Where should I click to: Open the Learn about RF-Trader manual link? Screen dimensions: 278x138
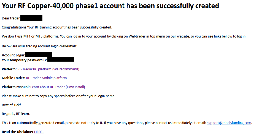pos(58,87)
